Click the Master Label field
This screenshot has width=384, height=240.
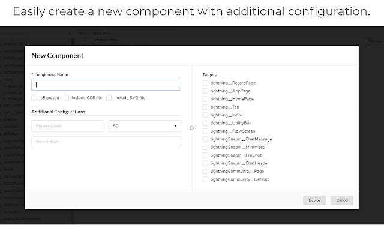(68, 126)
